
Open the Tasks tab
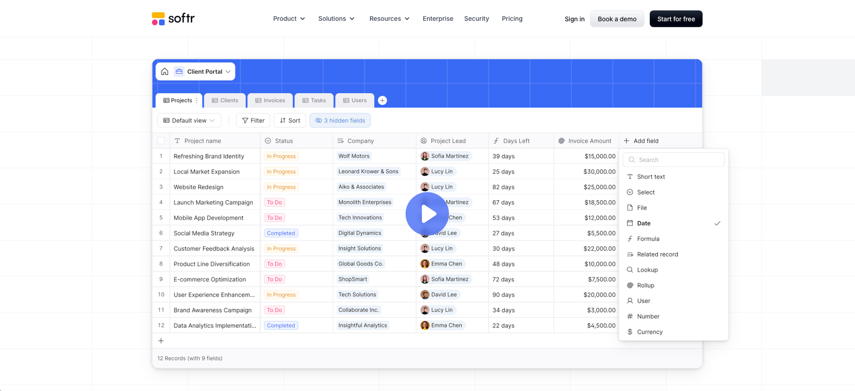(x=314, y=100)
